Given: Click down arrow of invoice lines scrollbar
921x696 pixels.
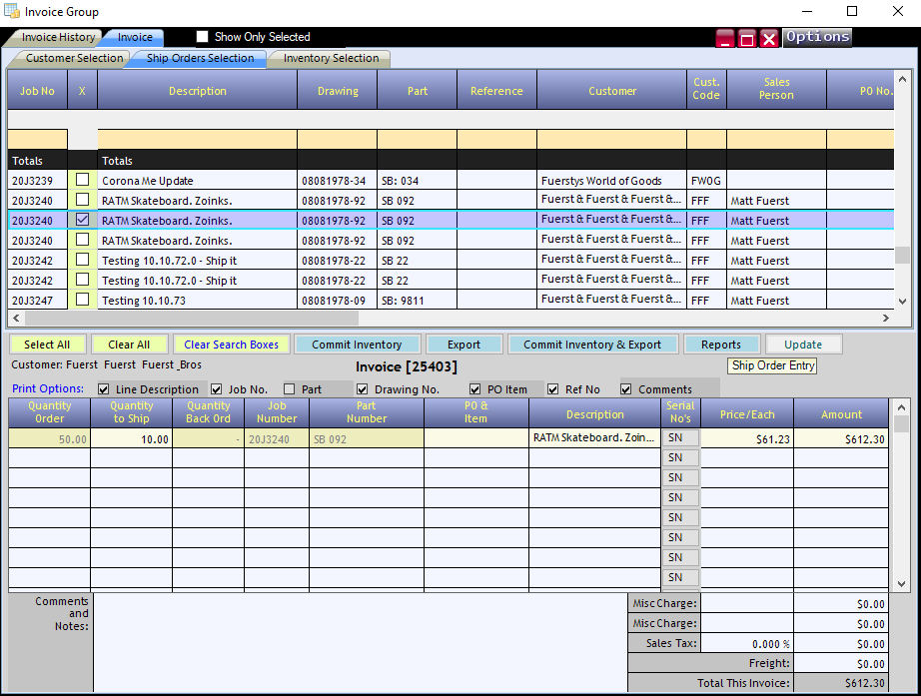Looking at the screenshot, I should point(902,584).
